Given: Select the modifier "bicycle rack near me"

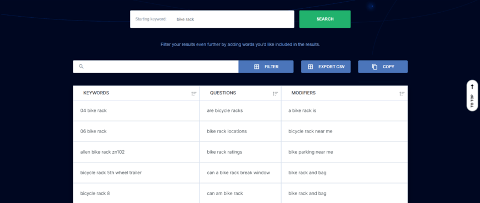Looking at the screenshot, I should (x=311, y=131).
